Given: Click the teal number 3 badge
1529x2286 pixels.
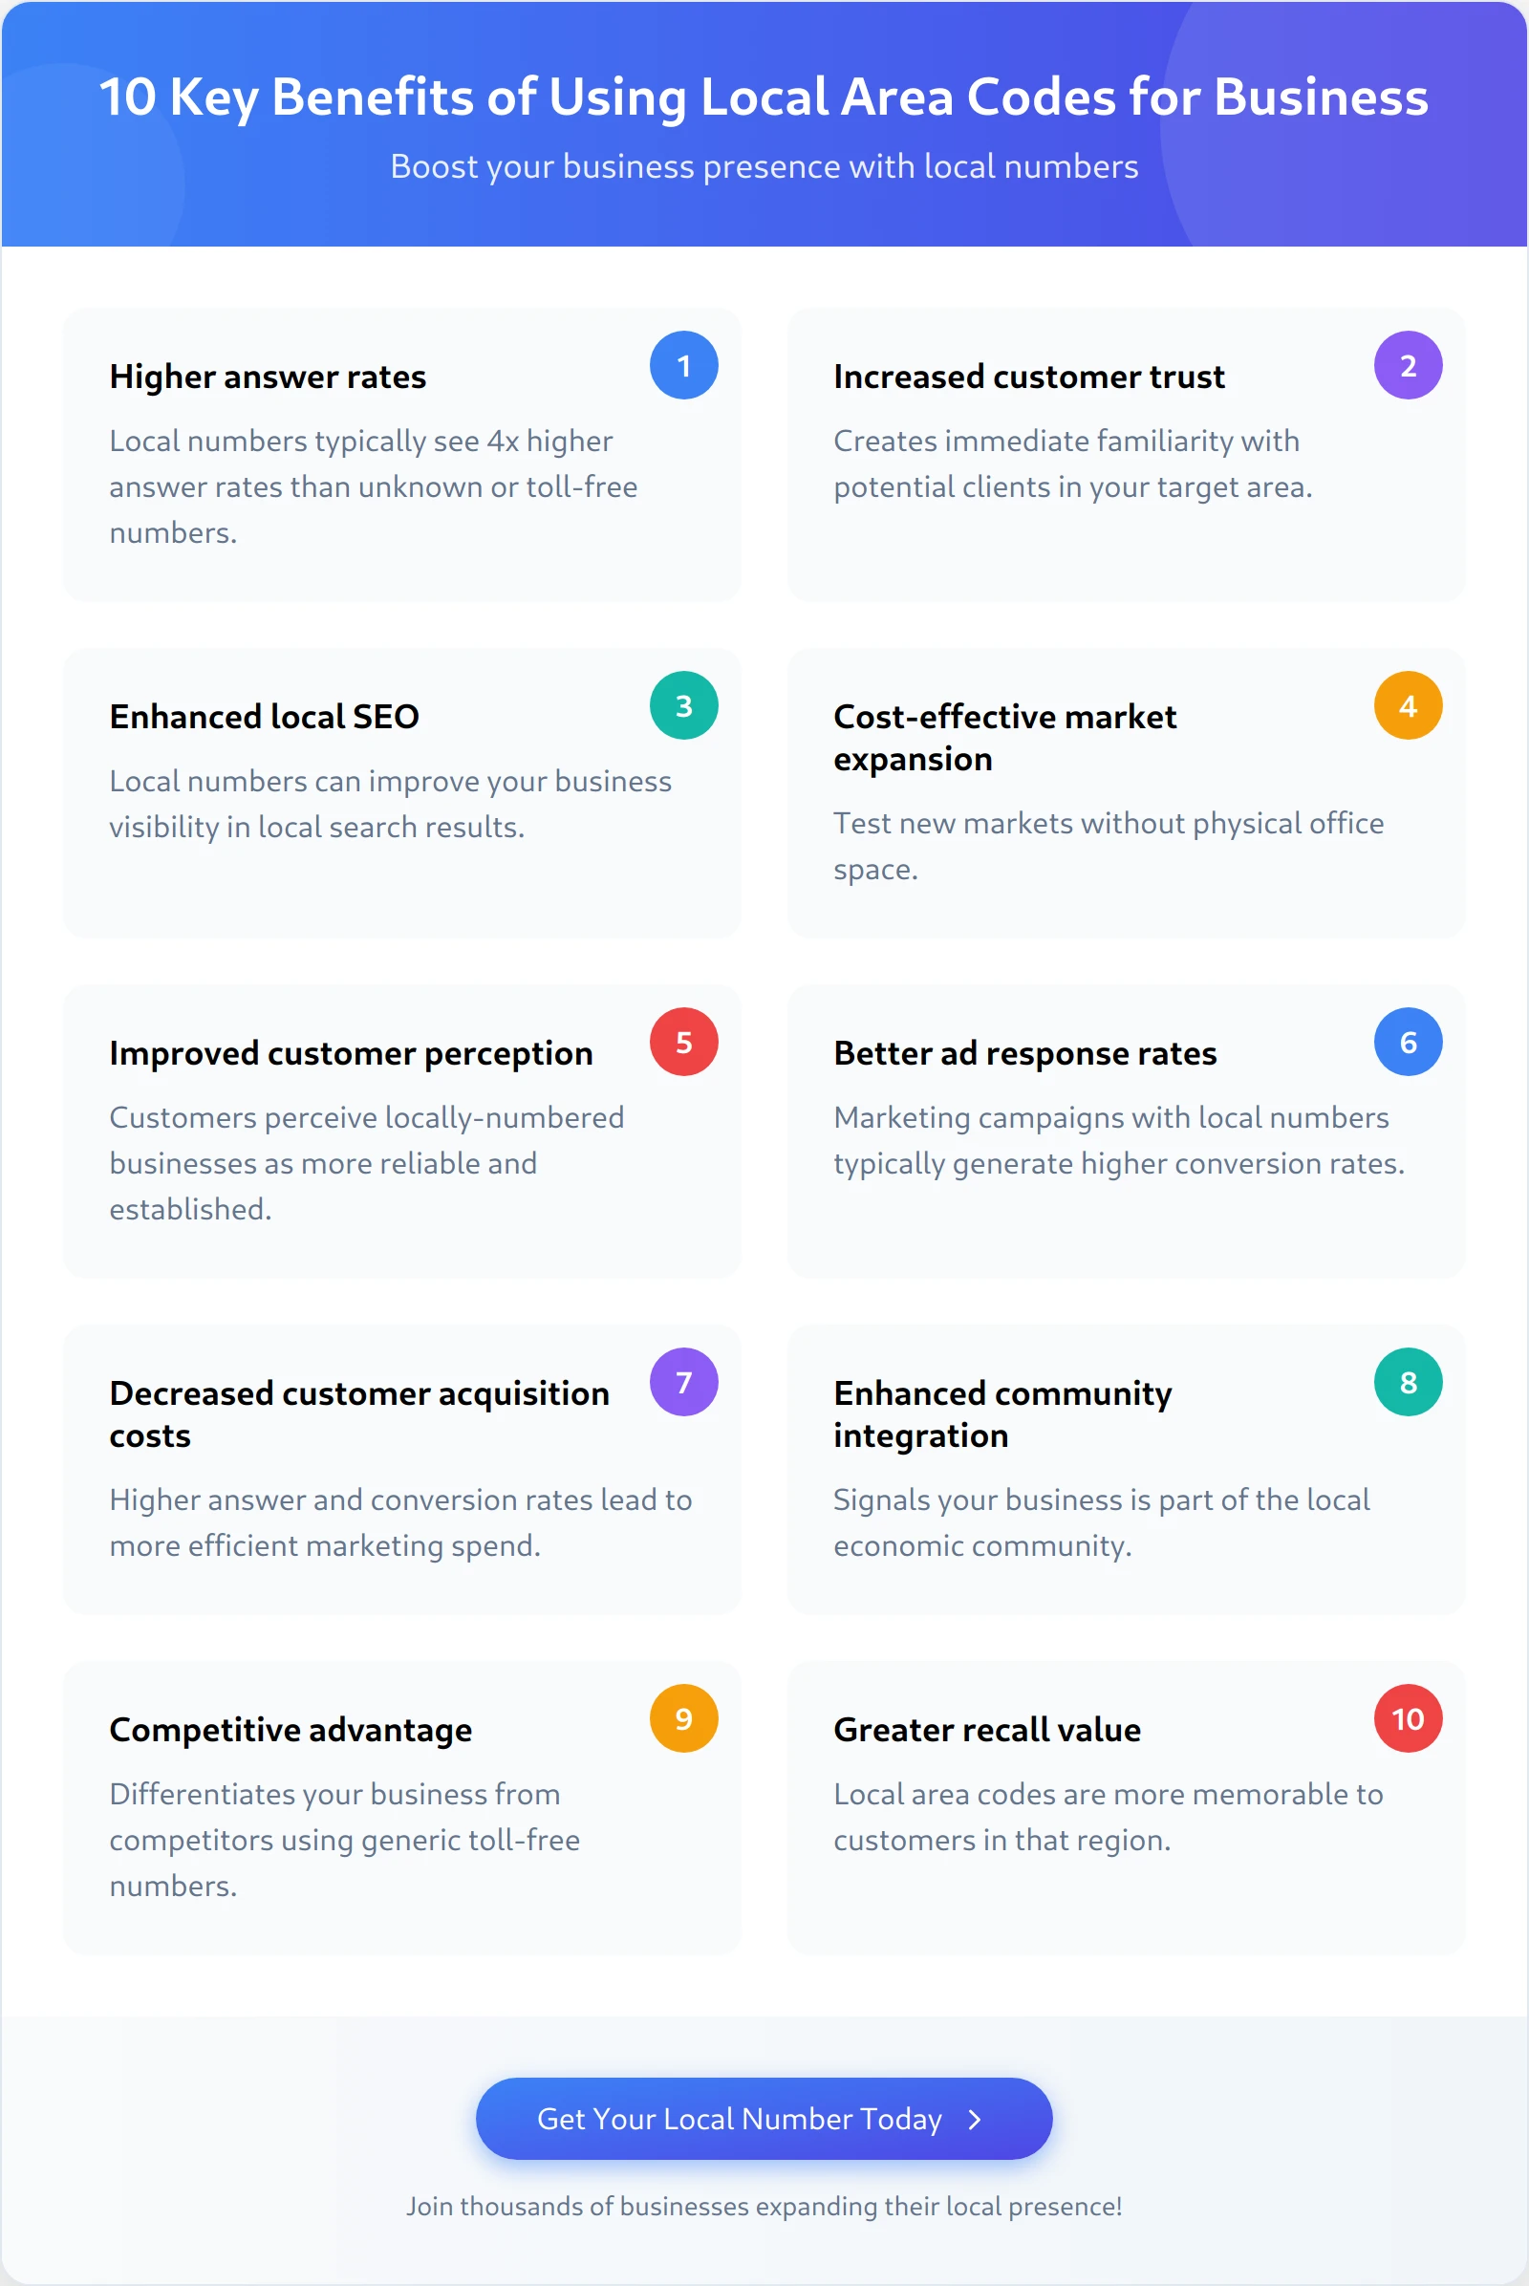Looking at the screenshot, I should tap(683, 705).
